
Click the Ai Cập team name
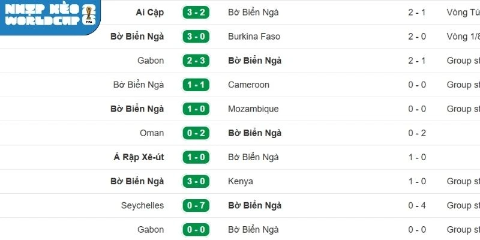click(x=150, y=12)
